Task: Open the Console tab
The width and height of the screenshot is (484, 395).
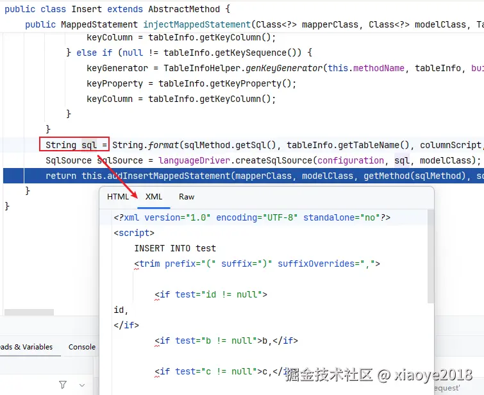Action: [x=82, y=347]
